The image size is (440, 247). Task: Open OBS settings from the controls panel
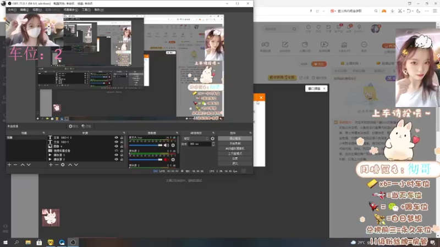click(235, 159)
